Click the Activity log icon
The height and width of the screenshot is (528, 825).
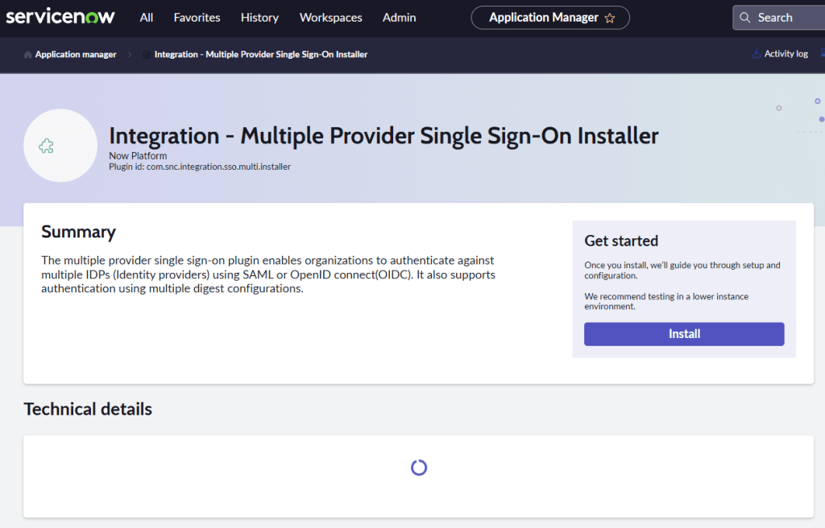pyautogui.click(x=756, y=54)
